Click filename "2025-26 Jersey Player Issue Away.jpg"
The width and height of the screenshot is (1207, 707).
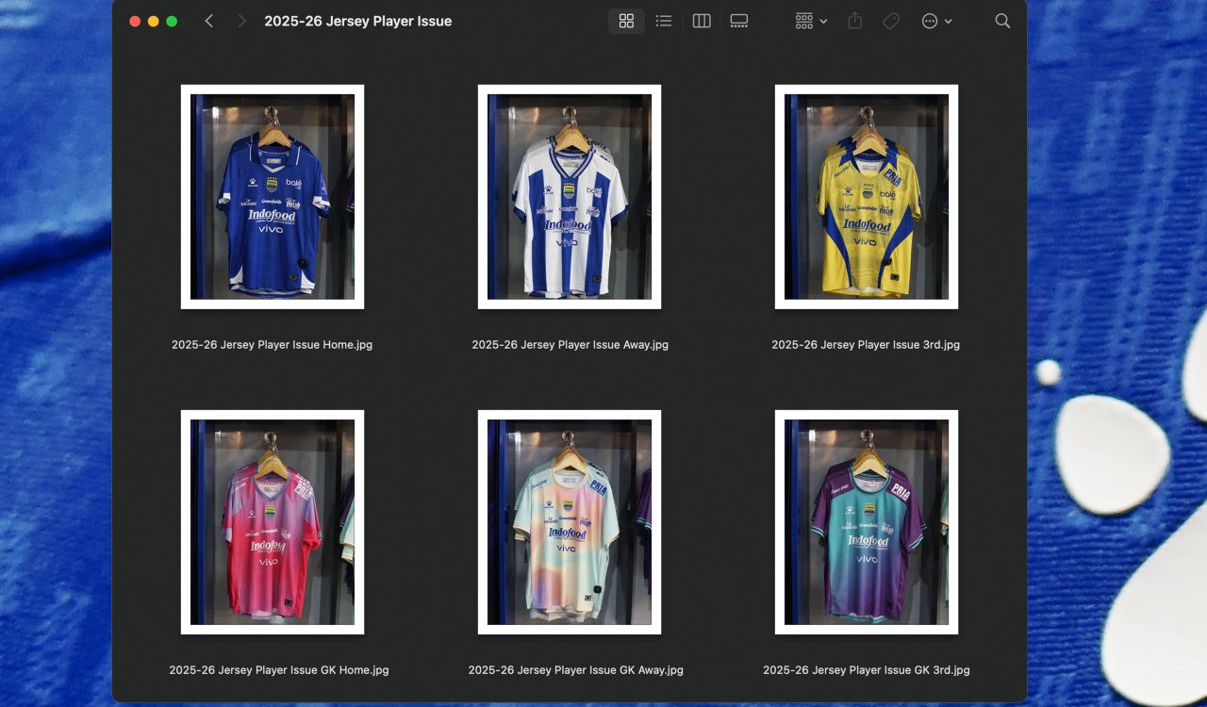click(570, 345)
